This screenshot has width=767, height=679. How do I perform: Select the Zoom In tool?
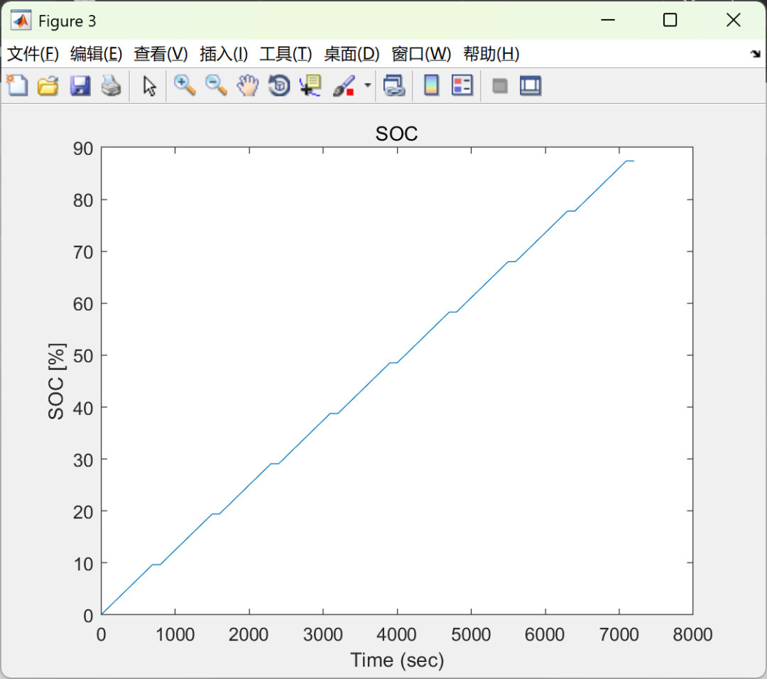(x=184, y=85)
